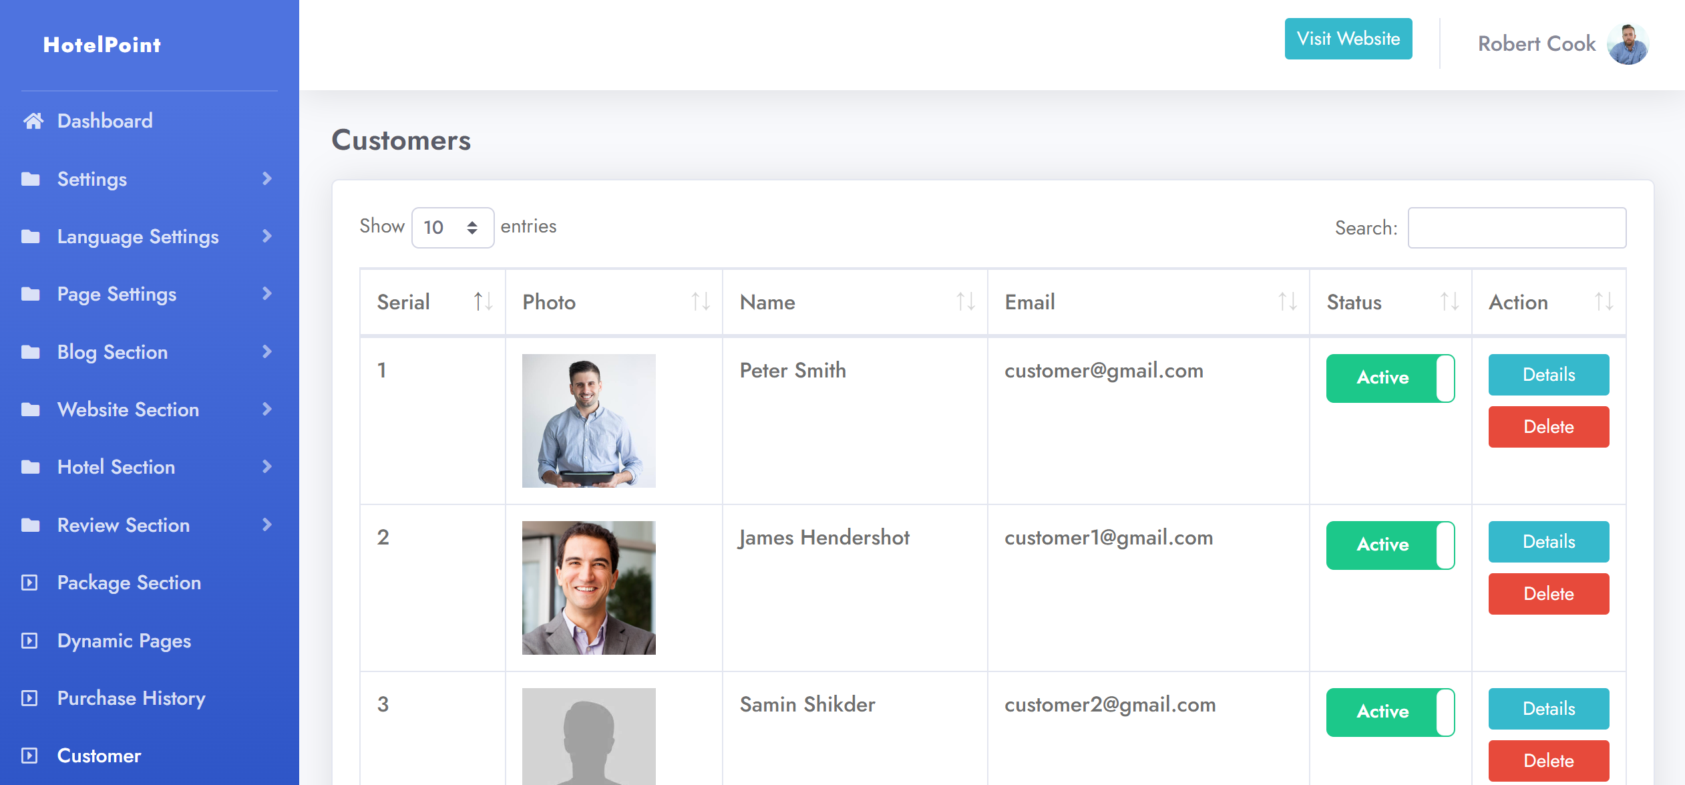This screenshot has width=1685, height=785.
Task: Click the Package Section square-arrow icon
Action: click(29, 583)
